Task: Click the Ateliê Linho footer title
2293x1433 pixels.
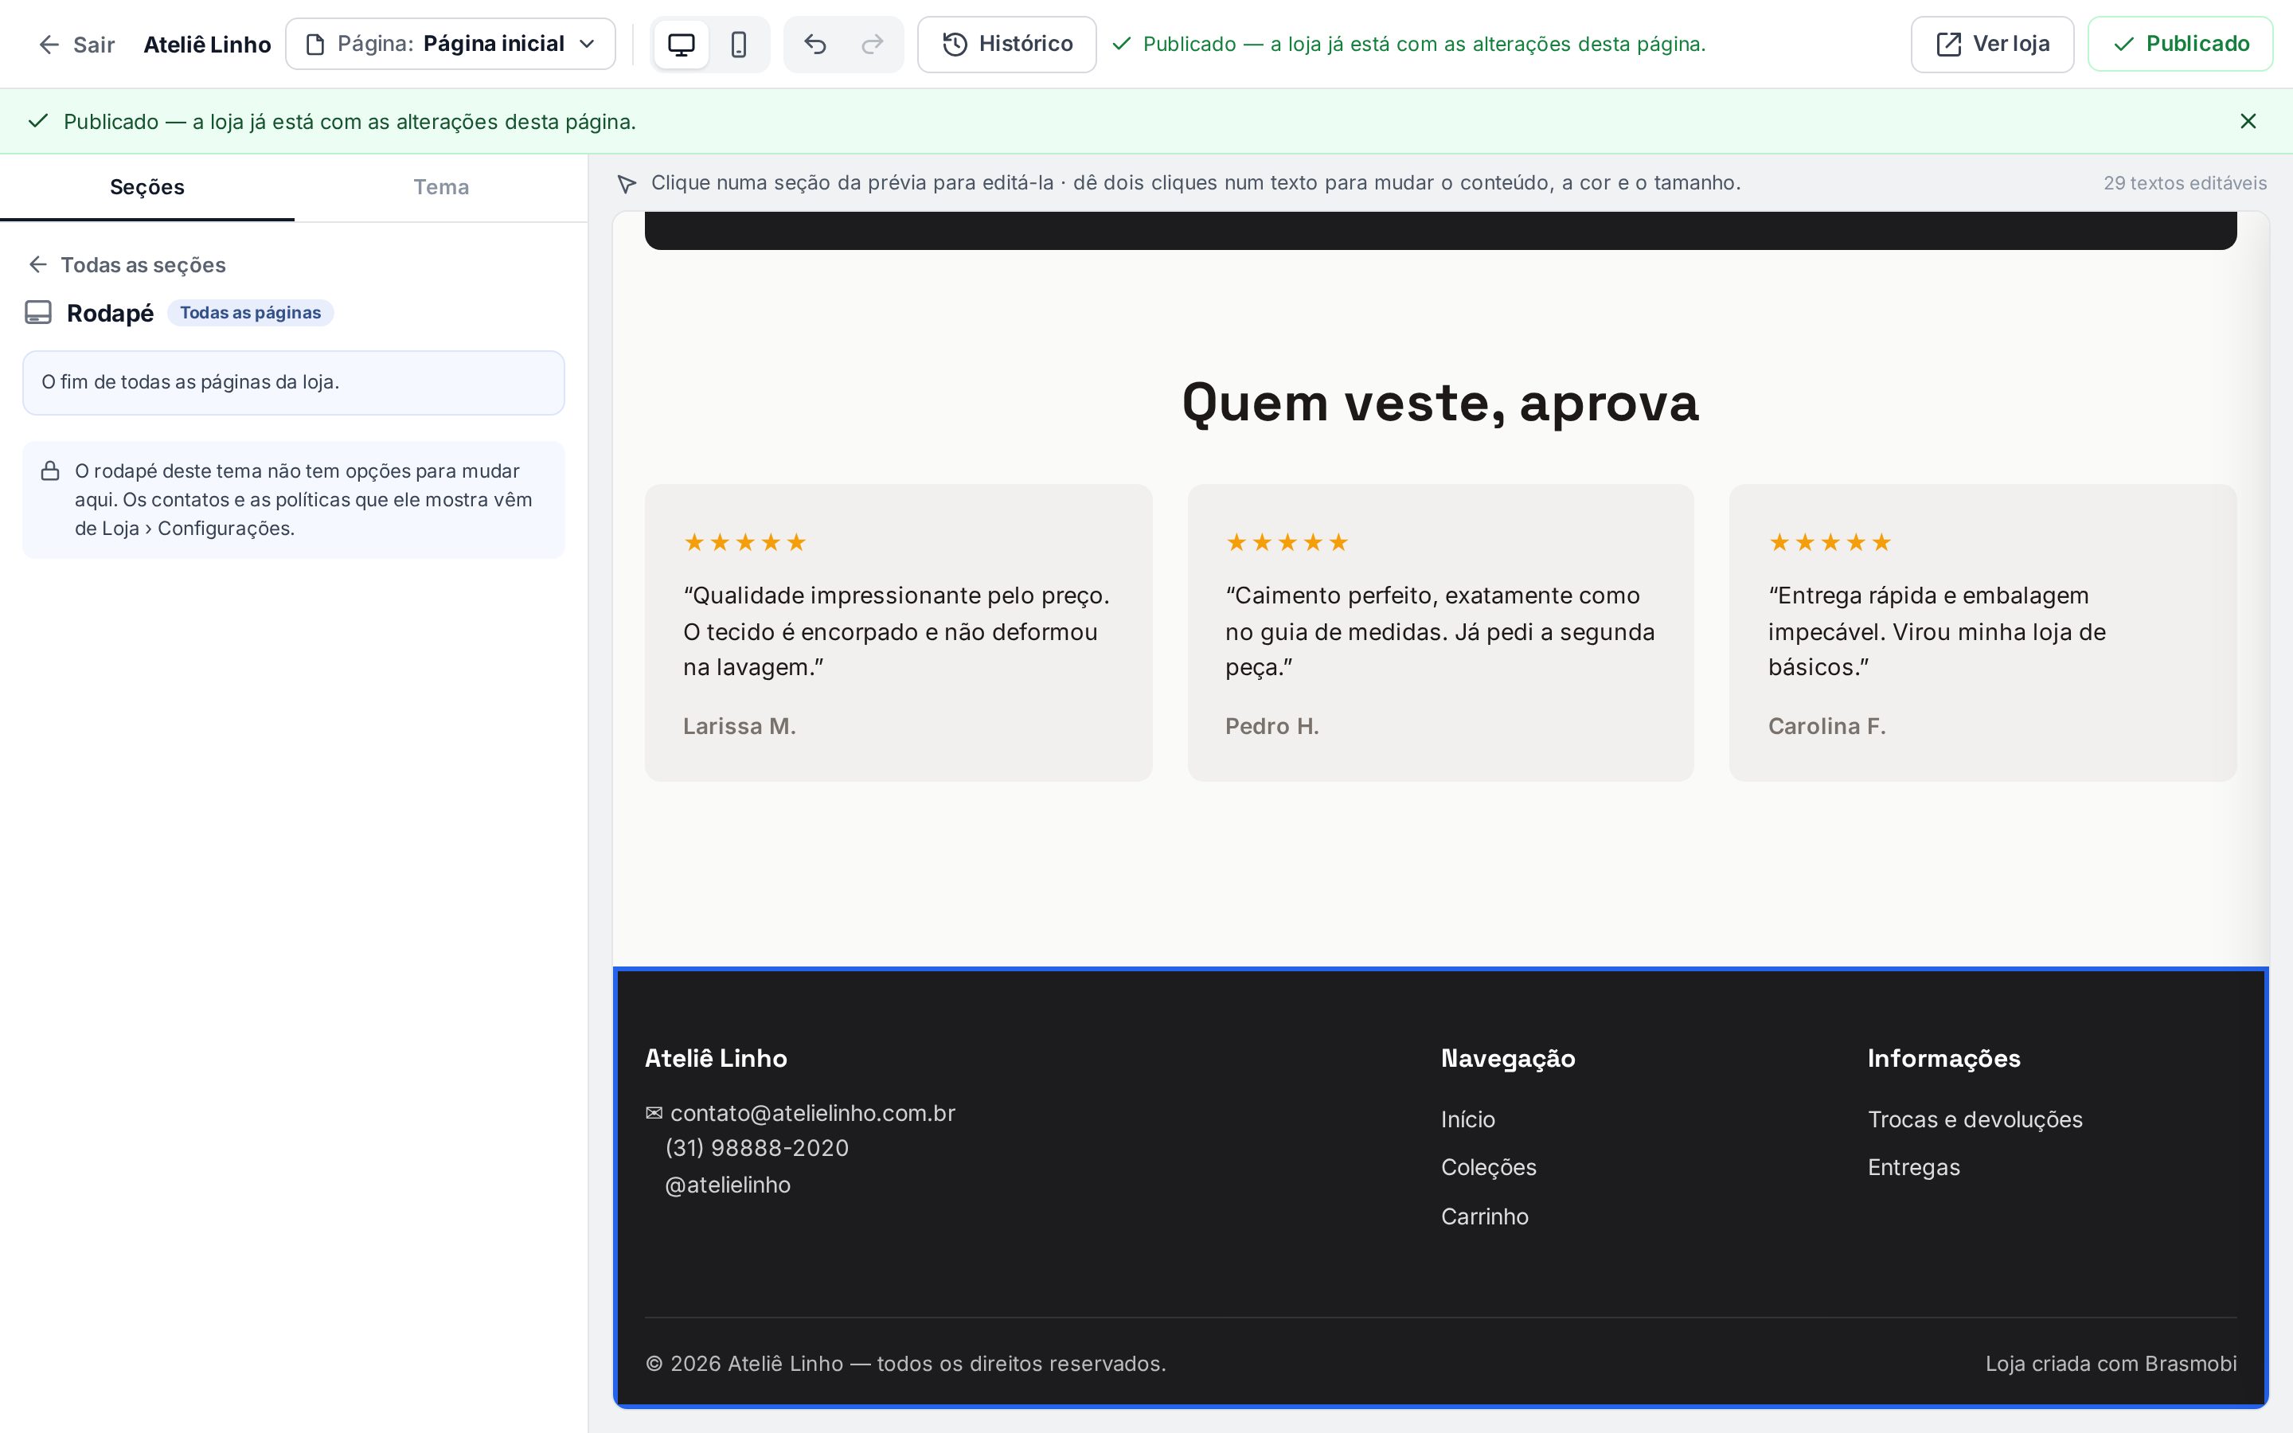Action: click(x=716, y=1059)
